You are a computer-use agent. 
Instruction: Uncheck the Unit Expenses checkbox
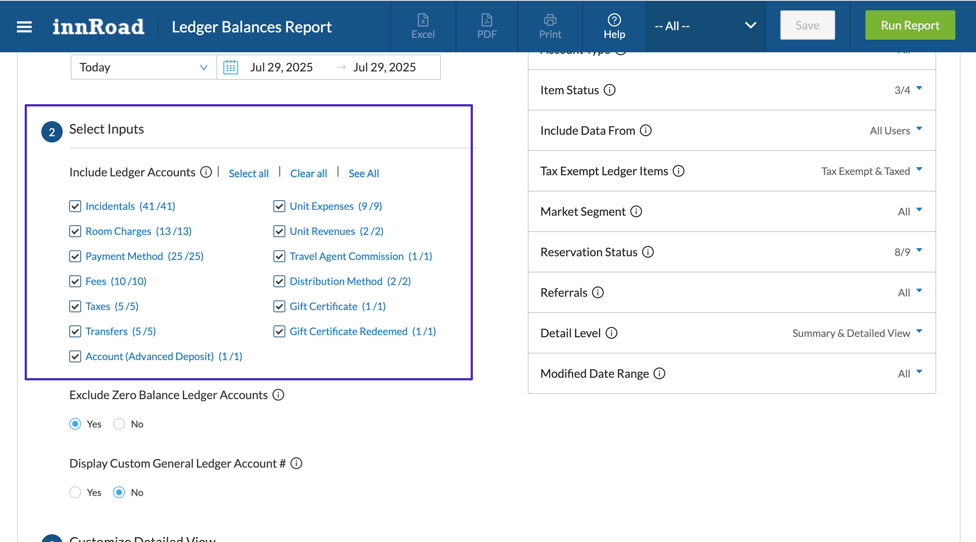(x=279, y=206)
